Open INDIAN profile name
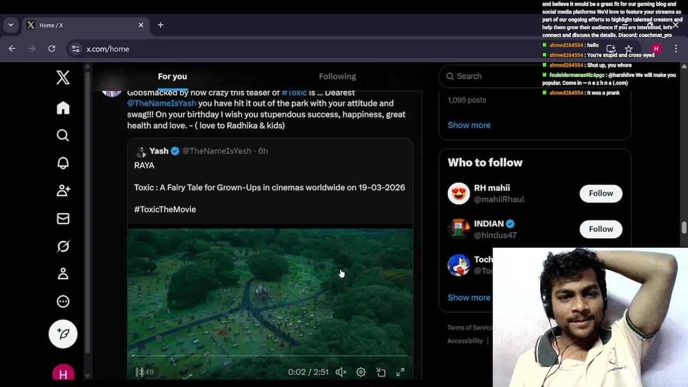The image size is (688, 387). point(489,224)
